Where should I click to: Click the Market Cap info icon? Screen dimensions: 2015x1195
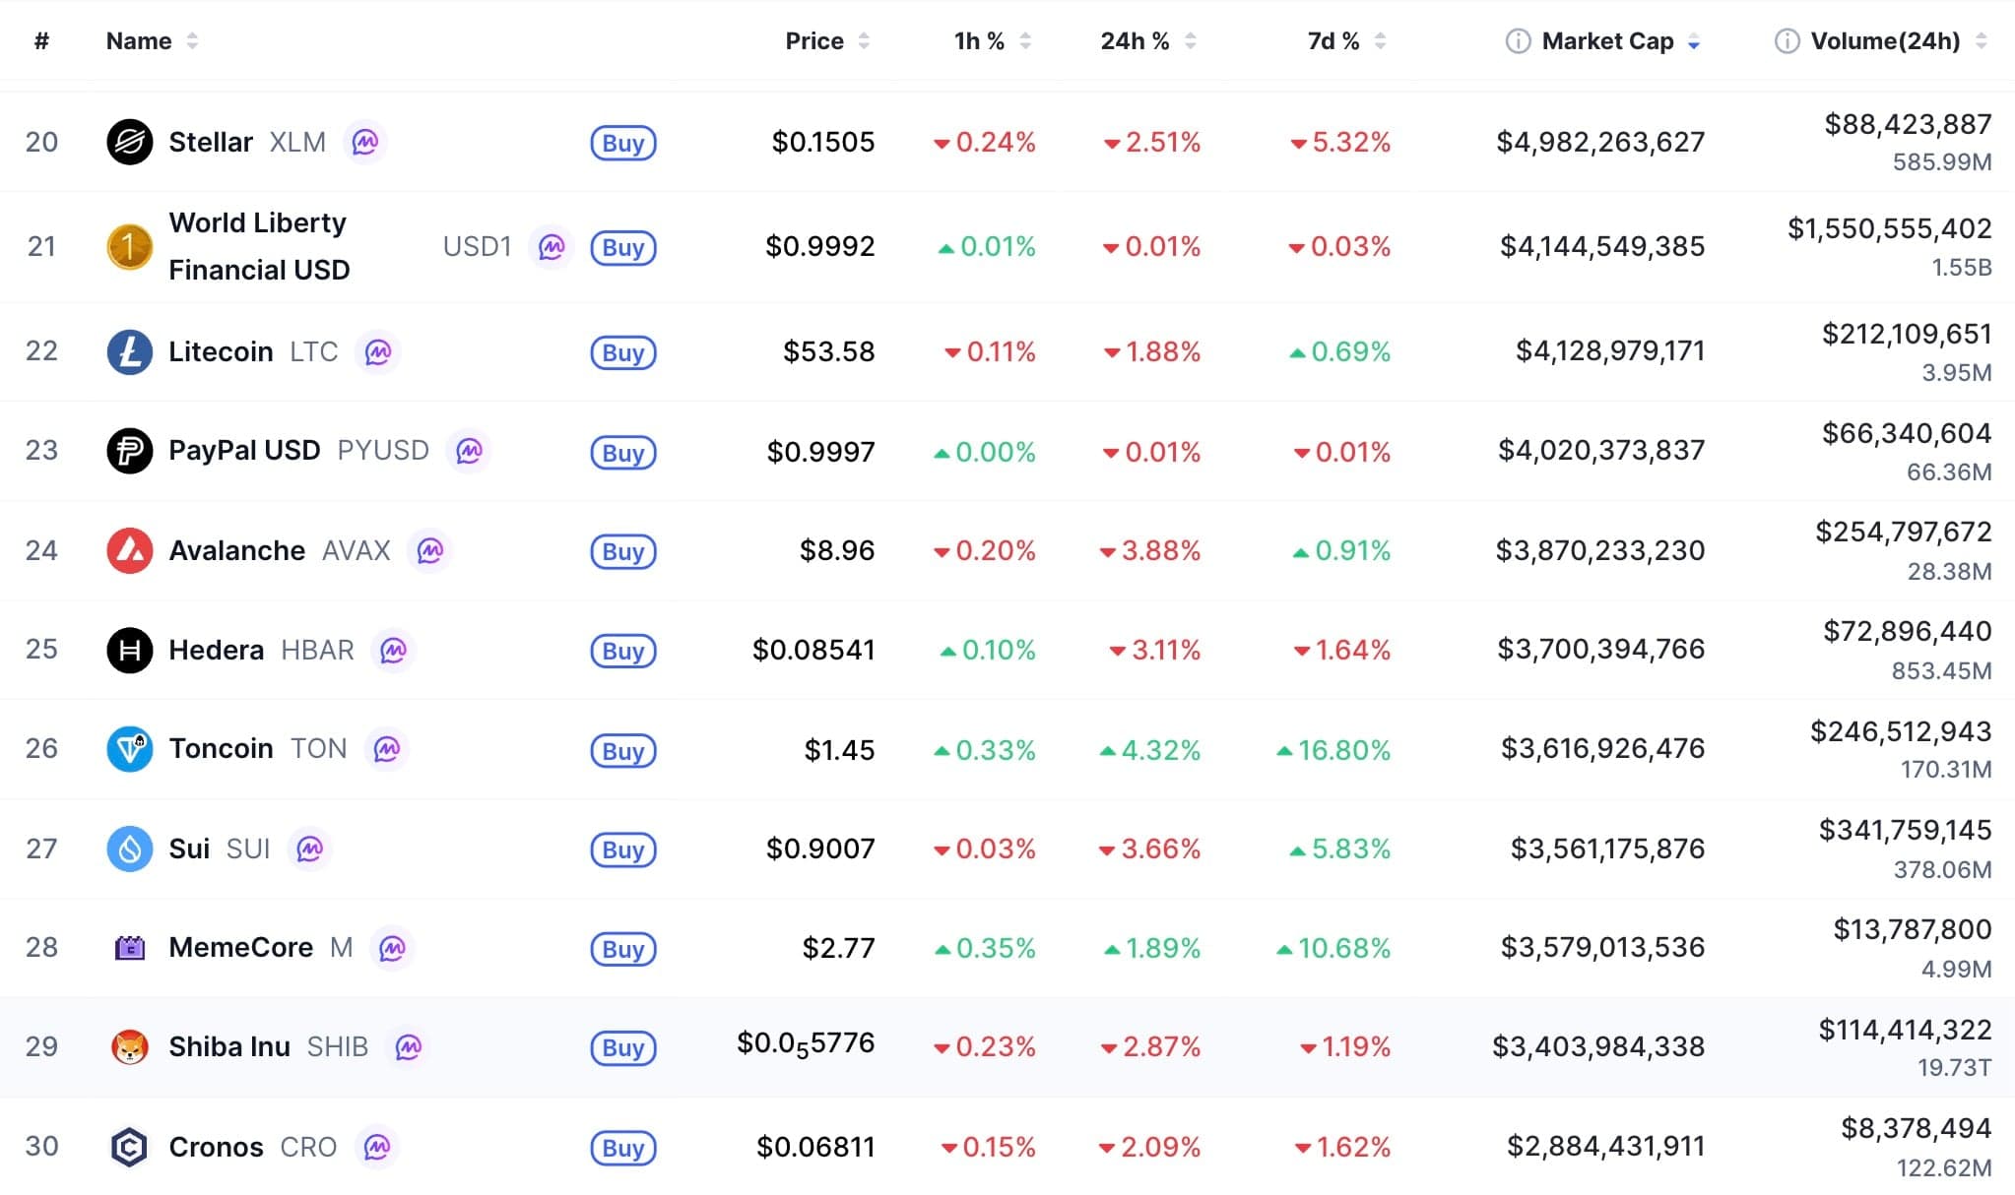point(1518,41)
